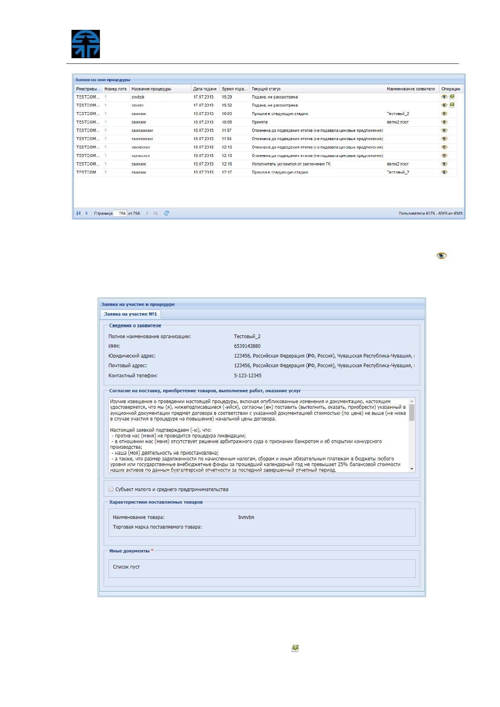View application from 10:03 row with eye icon
The width and height of the screenshot is (500, 707).
444,113
